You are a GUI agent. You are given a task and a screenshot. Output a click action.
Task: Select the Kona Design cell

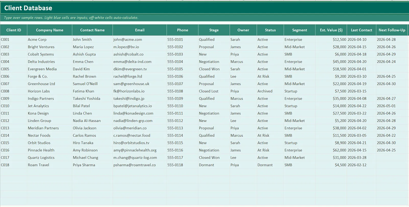pyautogui.click(x=50, y=113)
